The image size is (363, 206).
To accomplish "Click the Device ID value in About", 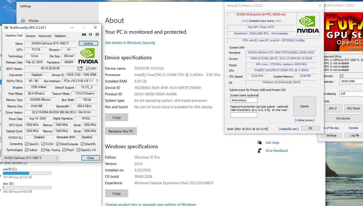I will (x=168, y=88).
